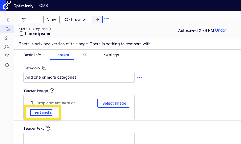Open the settings gear icon in sidebar
This screenshot has height=144, width=241.
point(7,56)
